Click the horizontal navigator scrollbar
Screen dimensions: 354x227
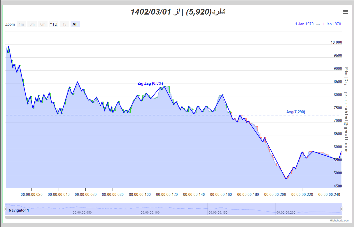[174, 217]
